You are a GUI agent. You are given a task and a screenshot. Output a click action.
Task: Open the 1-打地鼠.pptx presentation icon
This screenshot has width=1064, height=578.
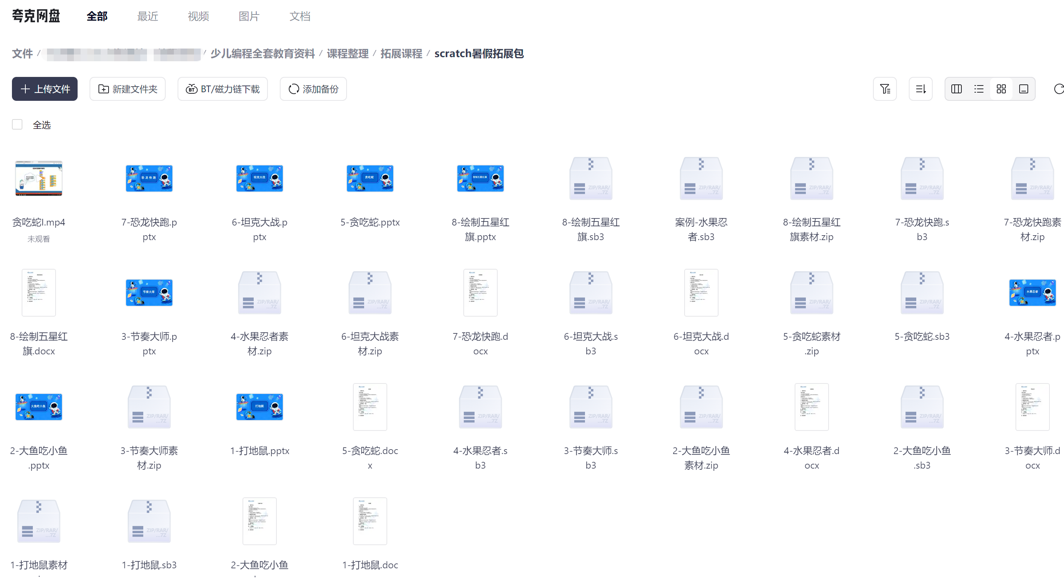pyautogui.click(x=259, y=407)
